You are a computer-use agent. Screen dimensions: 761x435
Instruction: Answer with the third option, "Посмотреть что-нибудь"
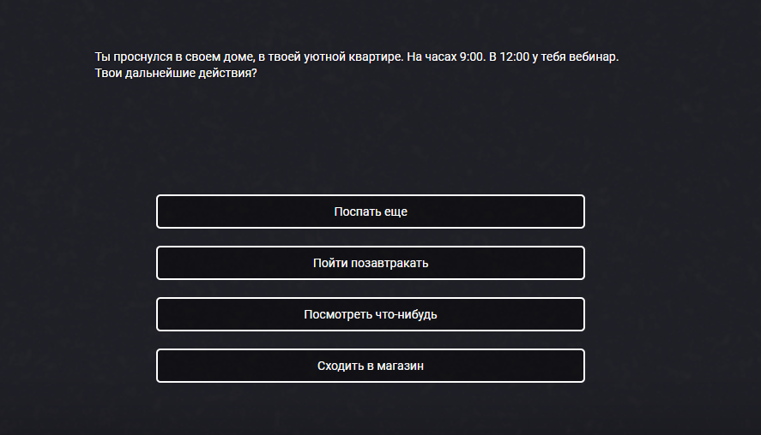tap(371, 314)
